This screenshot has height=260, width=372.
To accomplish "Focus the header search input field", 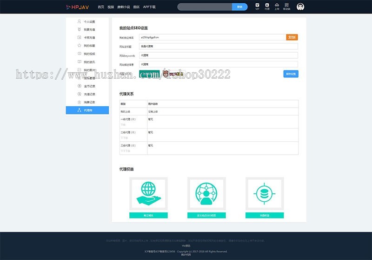I will (x=205, y=7).
